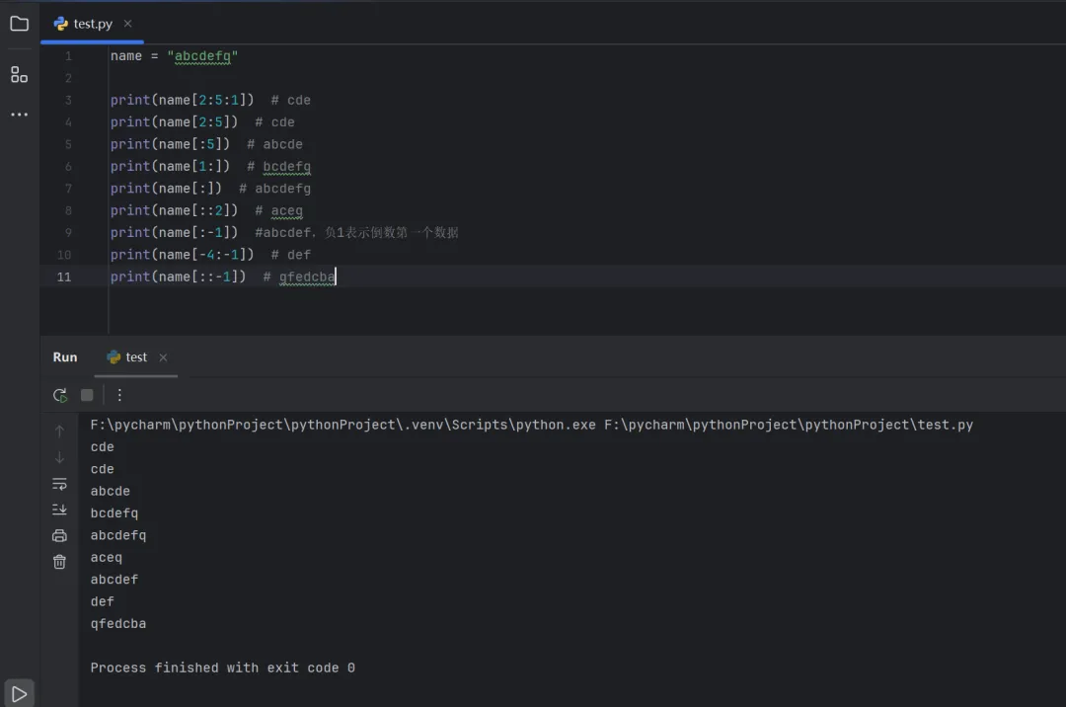Toggle soft-wrap in the console
The image size is (1066, 707).
[x=59, y=484]
